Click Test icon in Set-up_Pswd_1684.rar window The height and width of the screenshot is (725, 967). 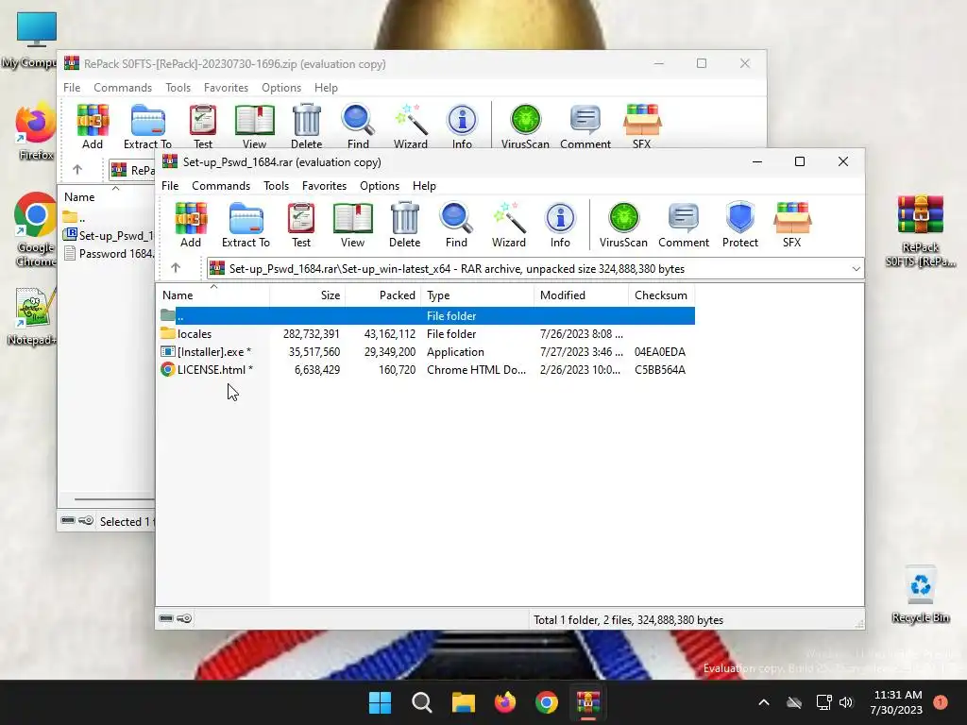click(x=301, y=225)
